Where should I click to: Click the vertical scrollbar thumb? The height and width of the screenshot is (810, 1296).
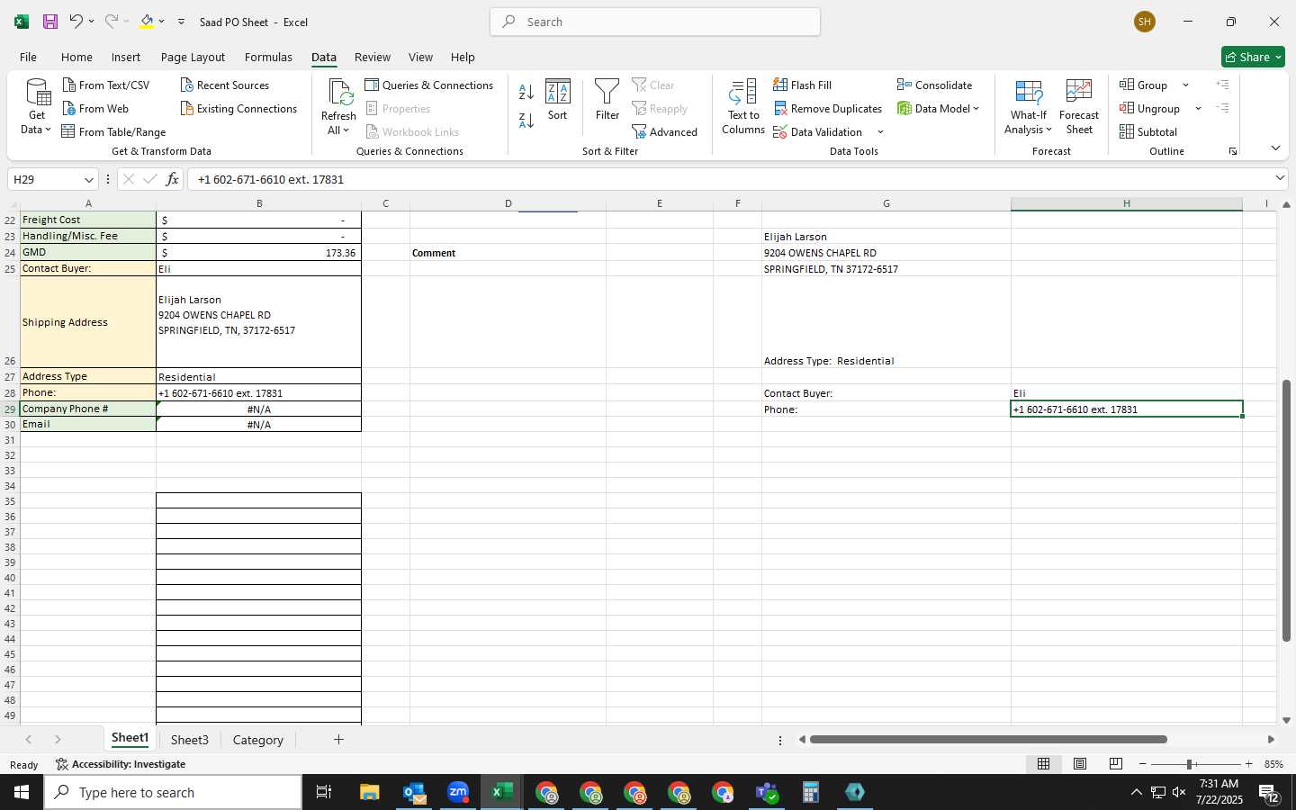pyautogui.click(x=1286, y=510)
